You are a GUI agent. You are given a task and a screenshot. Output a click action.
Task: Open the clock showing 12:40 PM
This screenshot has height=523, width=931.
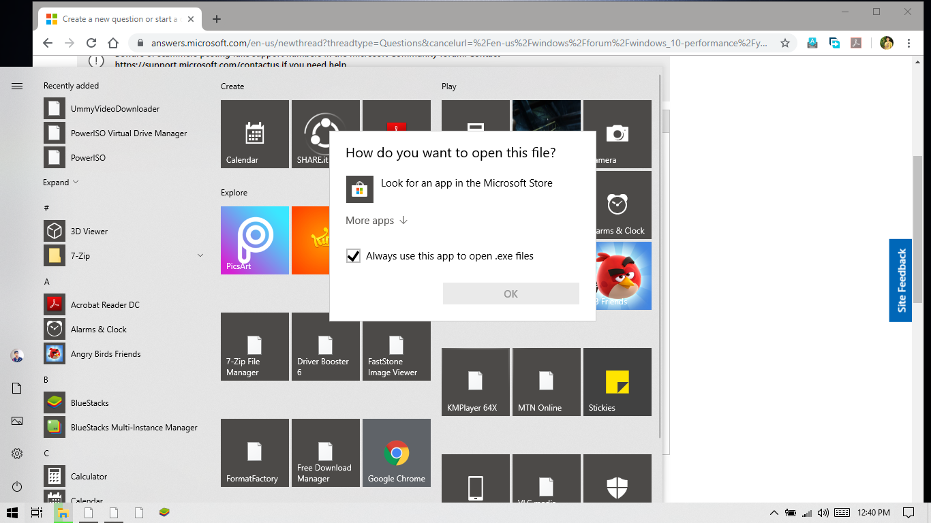pyautogui.click(x=874, y=513)
